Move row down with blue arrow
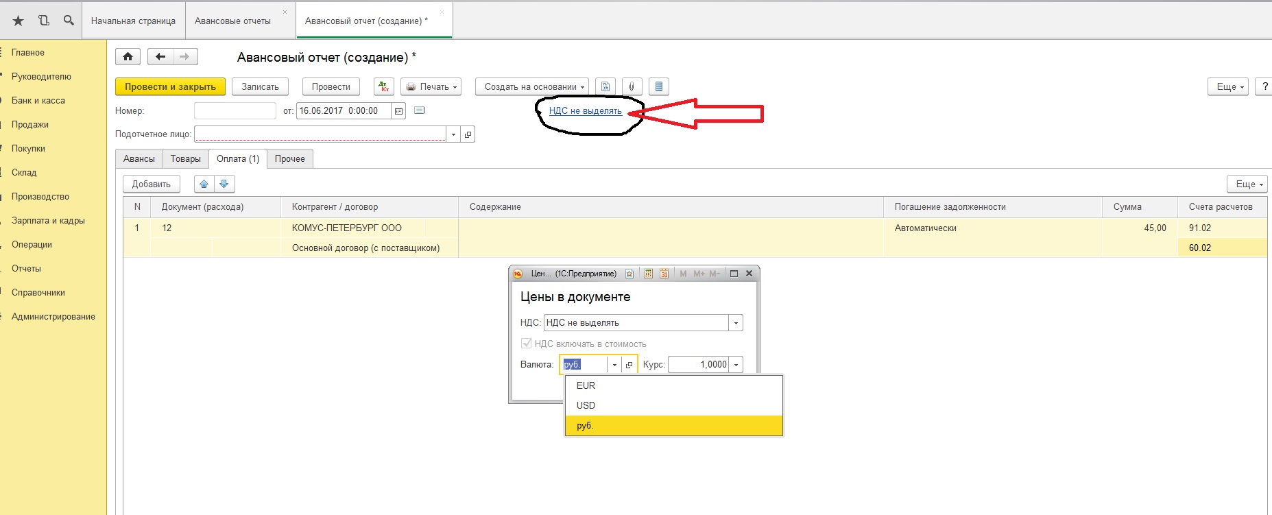Image resolution: width=1272 pixels, height=515 pixels. (224, 184)
